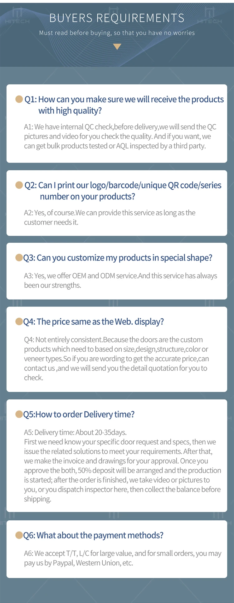Open the Q3 special shape customization question

[x=118, y=258]
